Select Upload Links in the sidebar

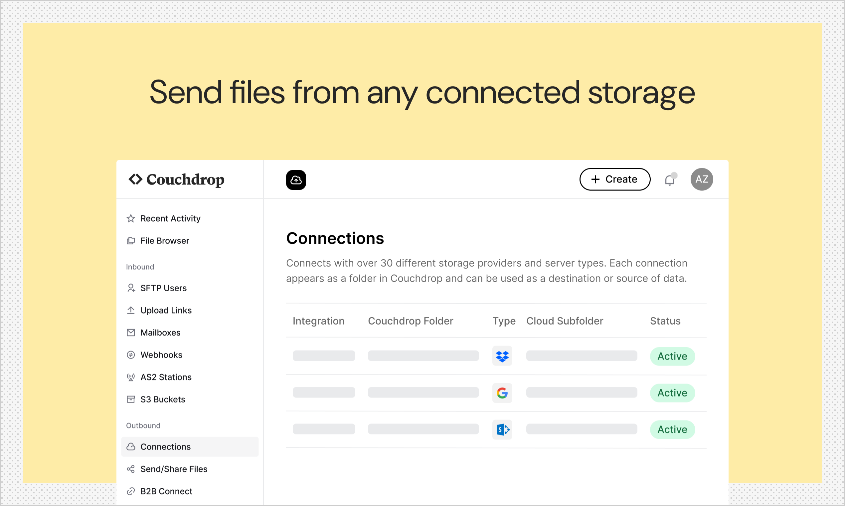166,310
